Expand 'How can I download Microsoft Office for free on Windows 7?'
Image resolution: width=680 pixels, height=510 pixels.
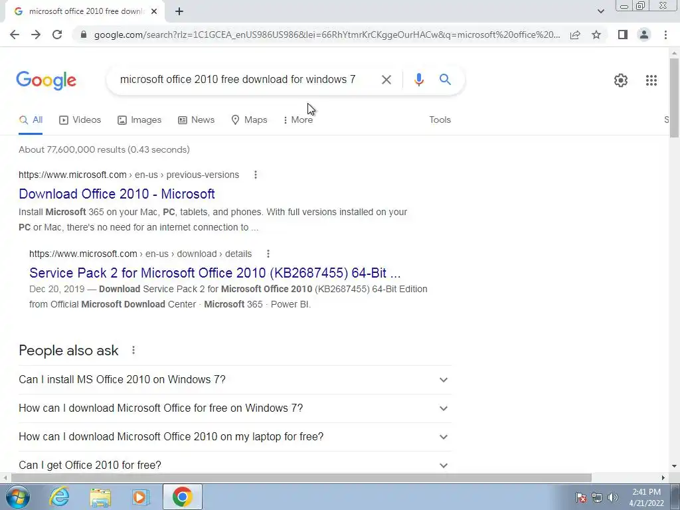coord(235,408)
